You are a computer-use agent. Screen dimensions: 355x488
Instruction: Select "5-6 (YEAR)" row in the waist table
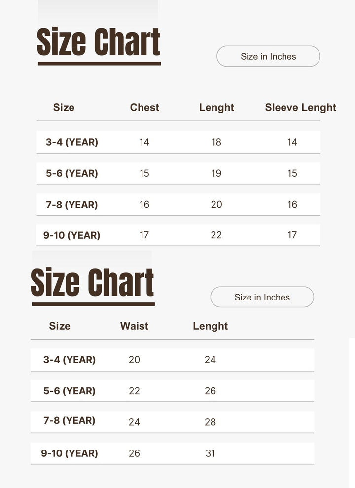[x=70, y=391]
